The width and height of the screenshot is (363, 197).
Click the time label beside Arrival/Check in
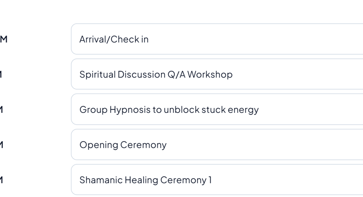(x=3, y=39)
